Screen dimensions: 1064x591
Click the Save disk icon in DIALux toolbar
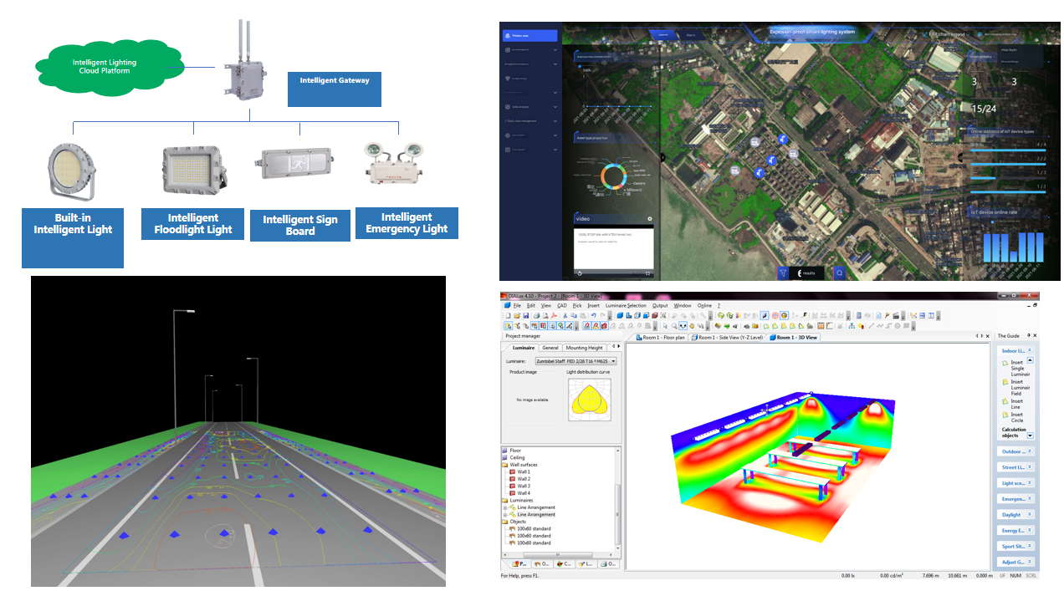pos(525,316)
